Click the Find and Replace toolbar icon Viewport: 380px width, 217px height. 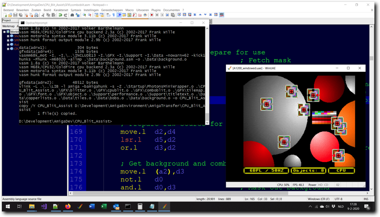click(78, 15)
